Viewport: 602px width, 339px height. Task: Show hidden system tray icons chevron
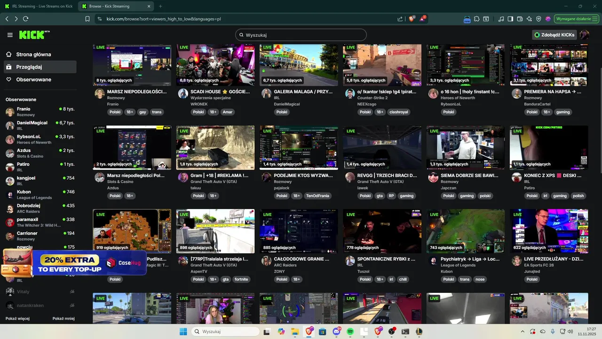[x=523, y=331]
